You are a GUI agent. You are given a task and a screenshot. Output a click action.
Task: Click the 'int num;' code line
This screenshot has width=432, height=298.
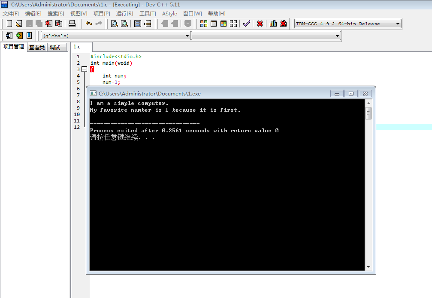pos(115,76)
